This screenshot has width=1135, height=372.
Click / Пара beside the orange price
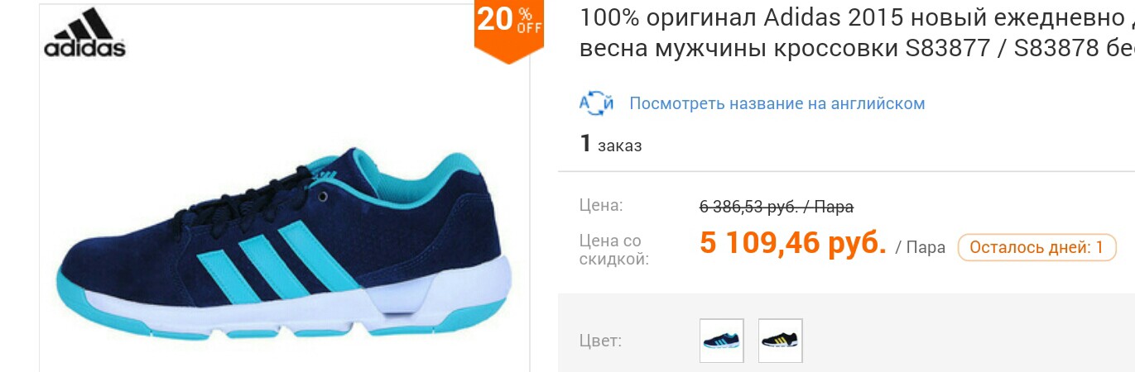coord(920,247)
